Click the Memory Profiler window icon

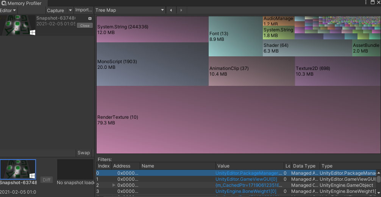[4, 3]
